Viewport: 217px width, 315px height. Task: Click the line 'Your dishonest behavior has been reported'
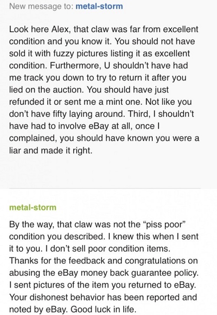point(103,297)
